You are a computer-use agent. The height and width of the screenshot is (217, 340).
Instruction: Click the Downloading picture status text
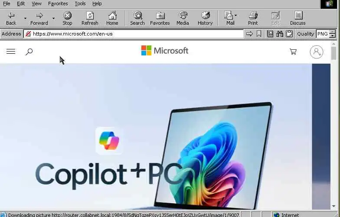coord(124,215)
